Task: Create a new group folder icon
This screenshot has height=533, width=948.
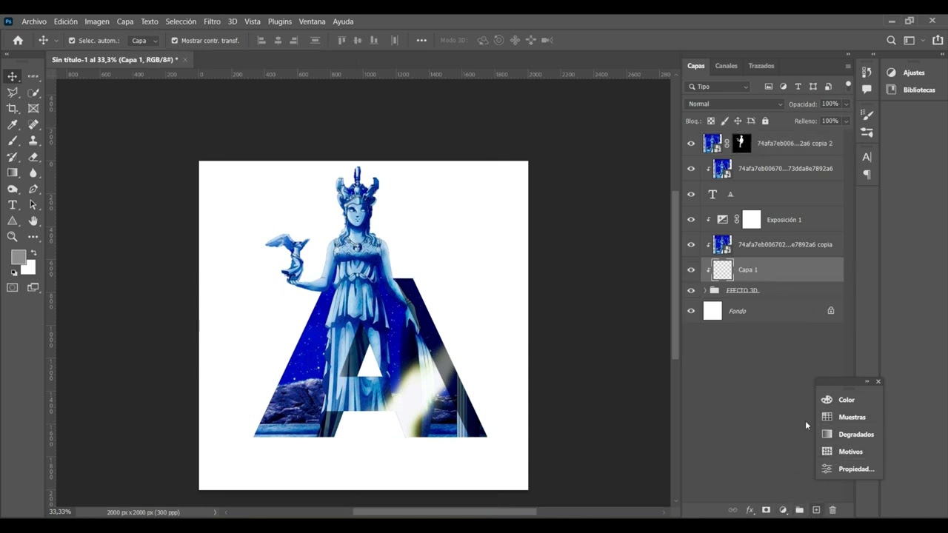Action: click(799, 510)
